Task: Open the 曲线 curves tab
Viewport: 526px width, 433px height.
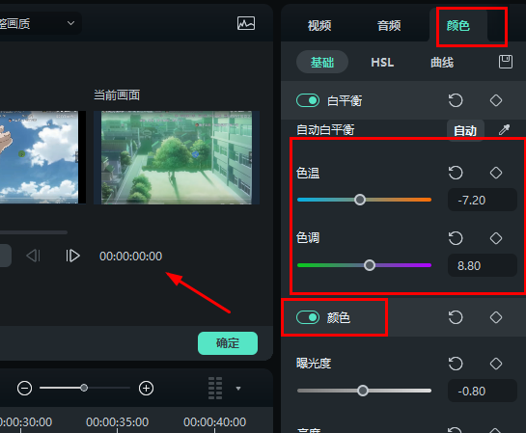Action: click(442, 63)
